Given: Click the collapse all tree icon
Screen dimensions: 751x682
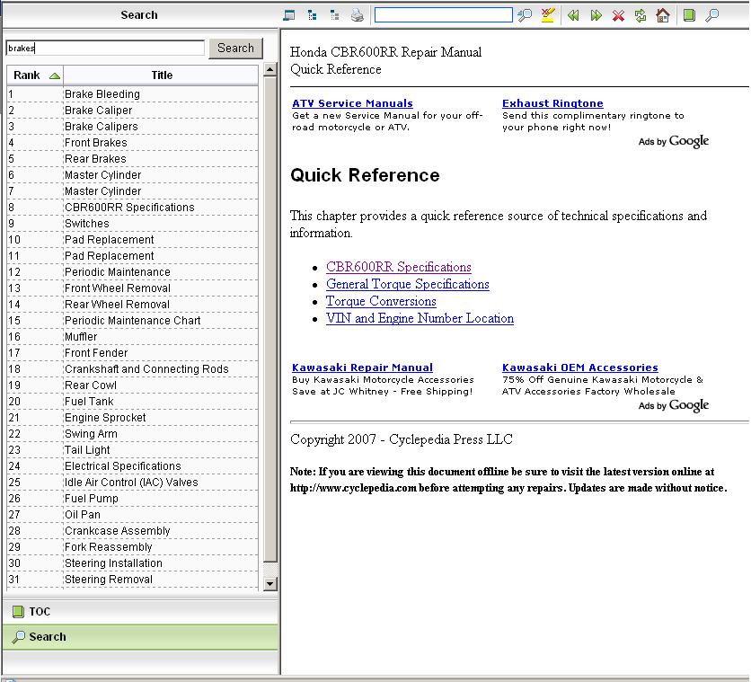Looking at the screenshot, I should 335,15.
